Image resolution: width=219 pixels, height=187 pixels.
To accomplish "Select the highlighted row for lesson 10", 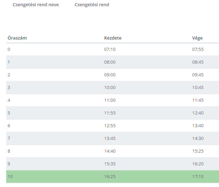I will coord(112,177).
